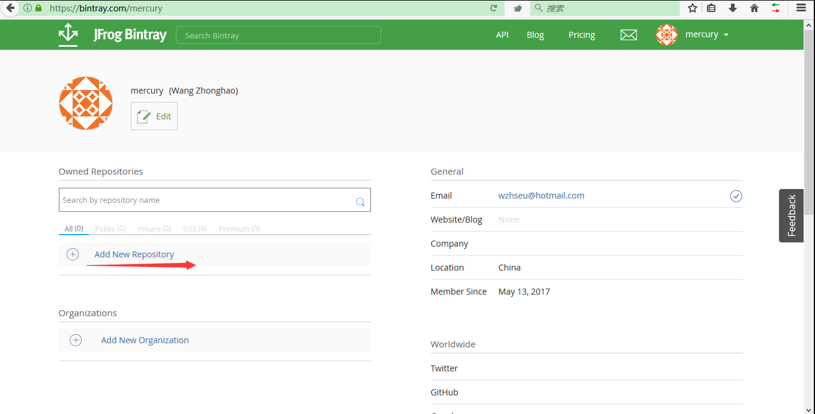Click the browser search box
The width and height of the screenshot is (815, 414).
[x=605, y=8]
